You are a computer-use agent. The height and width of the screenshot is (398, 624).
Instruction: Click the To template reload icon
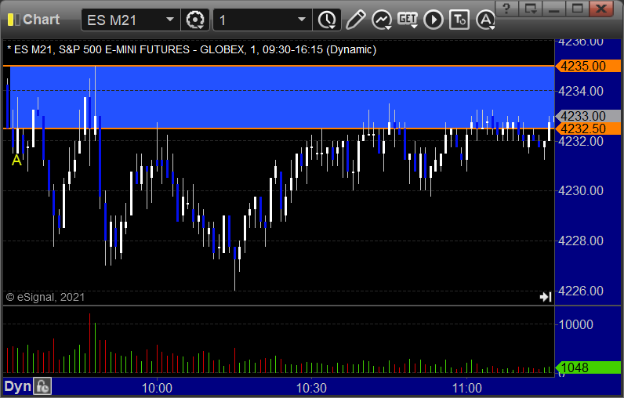pyautogui.click(x=459, y=20)
